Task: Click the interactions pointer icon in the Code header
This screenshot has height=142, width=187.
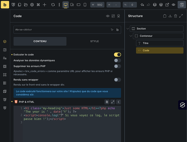Action: point(118,16)
